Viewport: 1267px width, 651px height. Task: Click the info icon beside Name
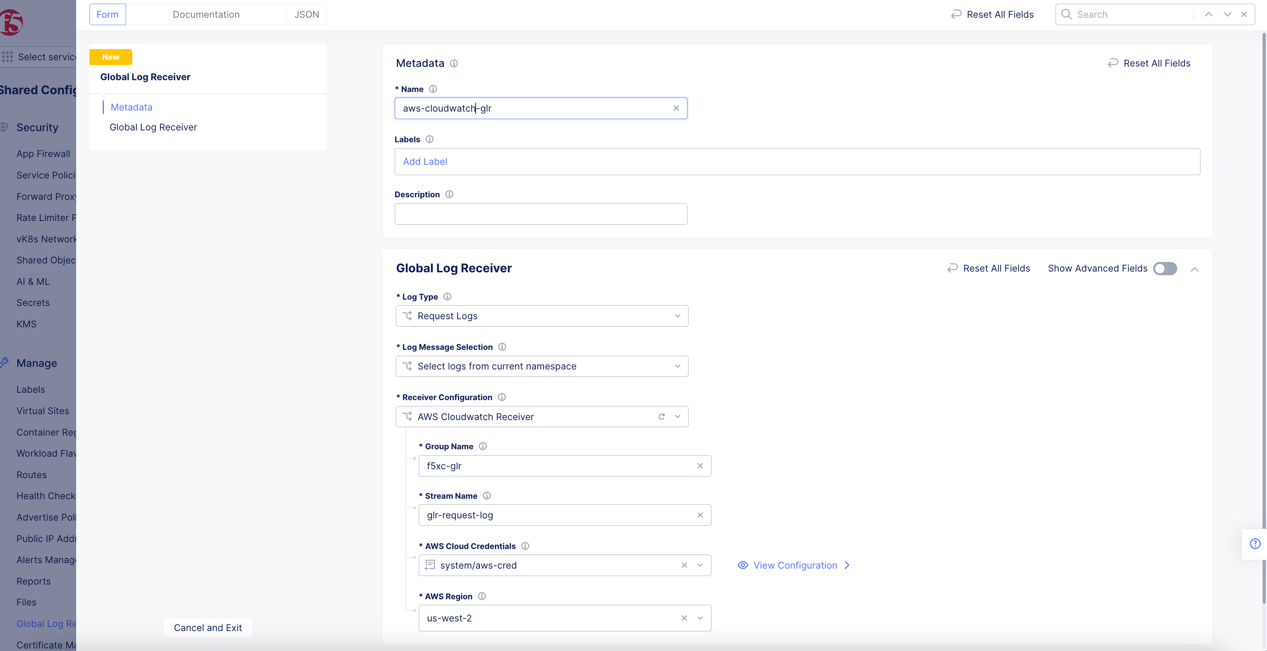point(433,89)
